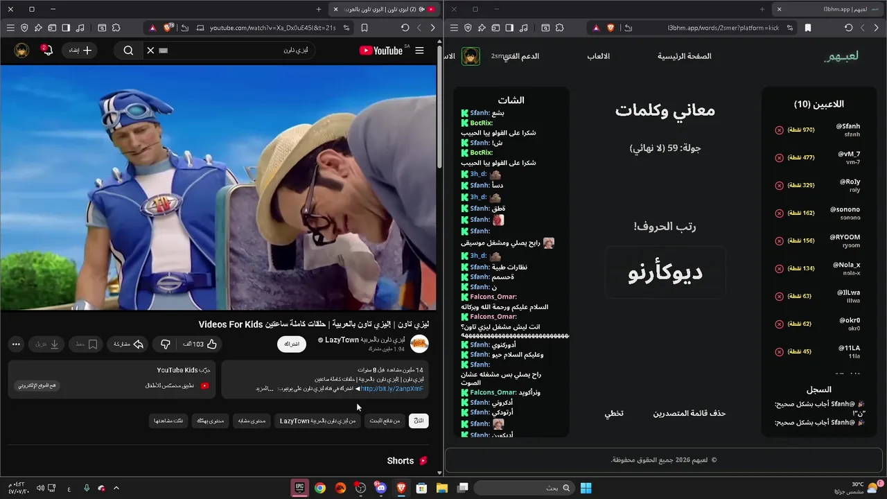Remove player sonono with the red X

pos(779,213)
